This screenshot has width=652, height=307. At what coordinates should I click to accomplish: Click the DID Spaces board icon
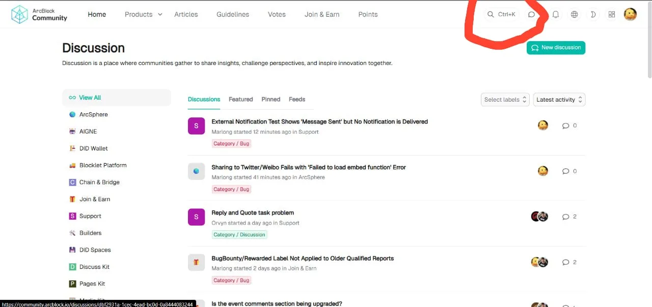point(72,250)
